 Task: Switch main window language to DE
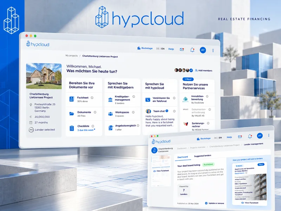pyautogui.click(x=157, y=49)
